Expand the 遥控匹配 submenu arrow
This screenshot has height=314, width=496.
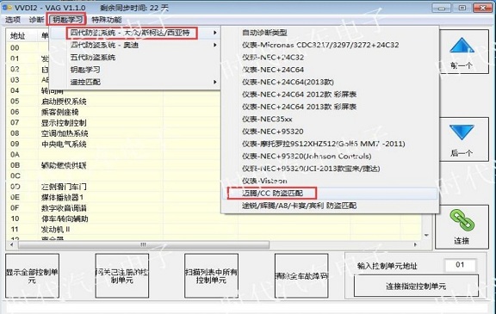[215, 82]
